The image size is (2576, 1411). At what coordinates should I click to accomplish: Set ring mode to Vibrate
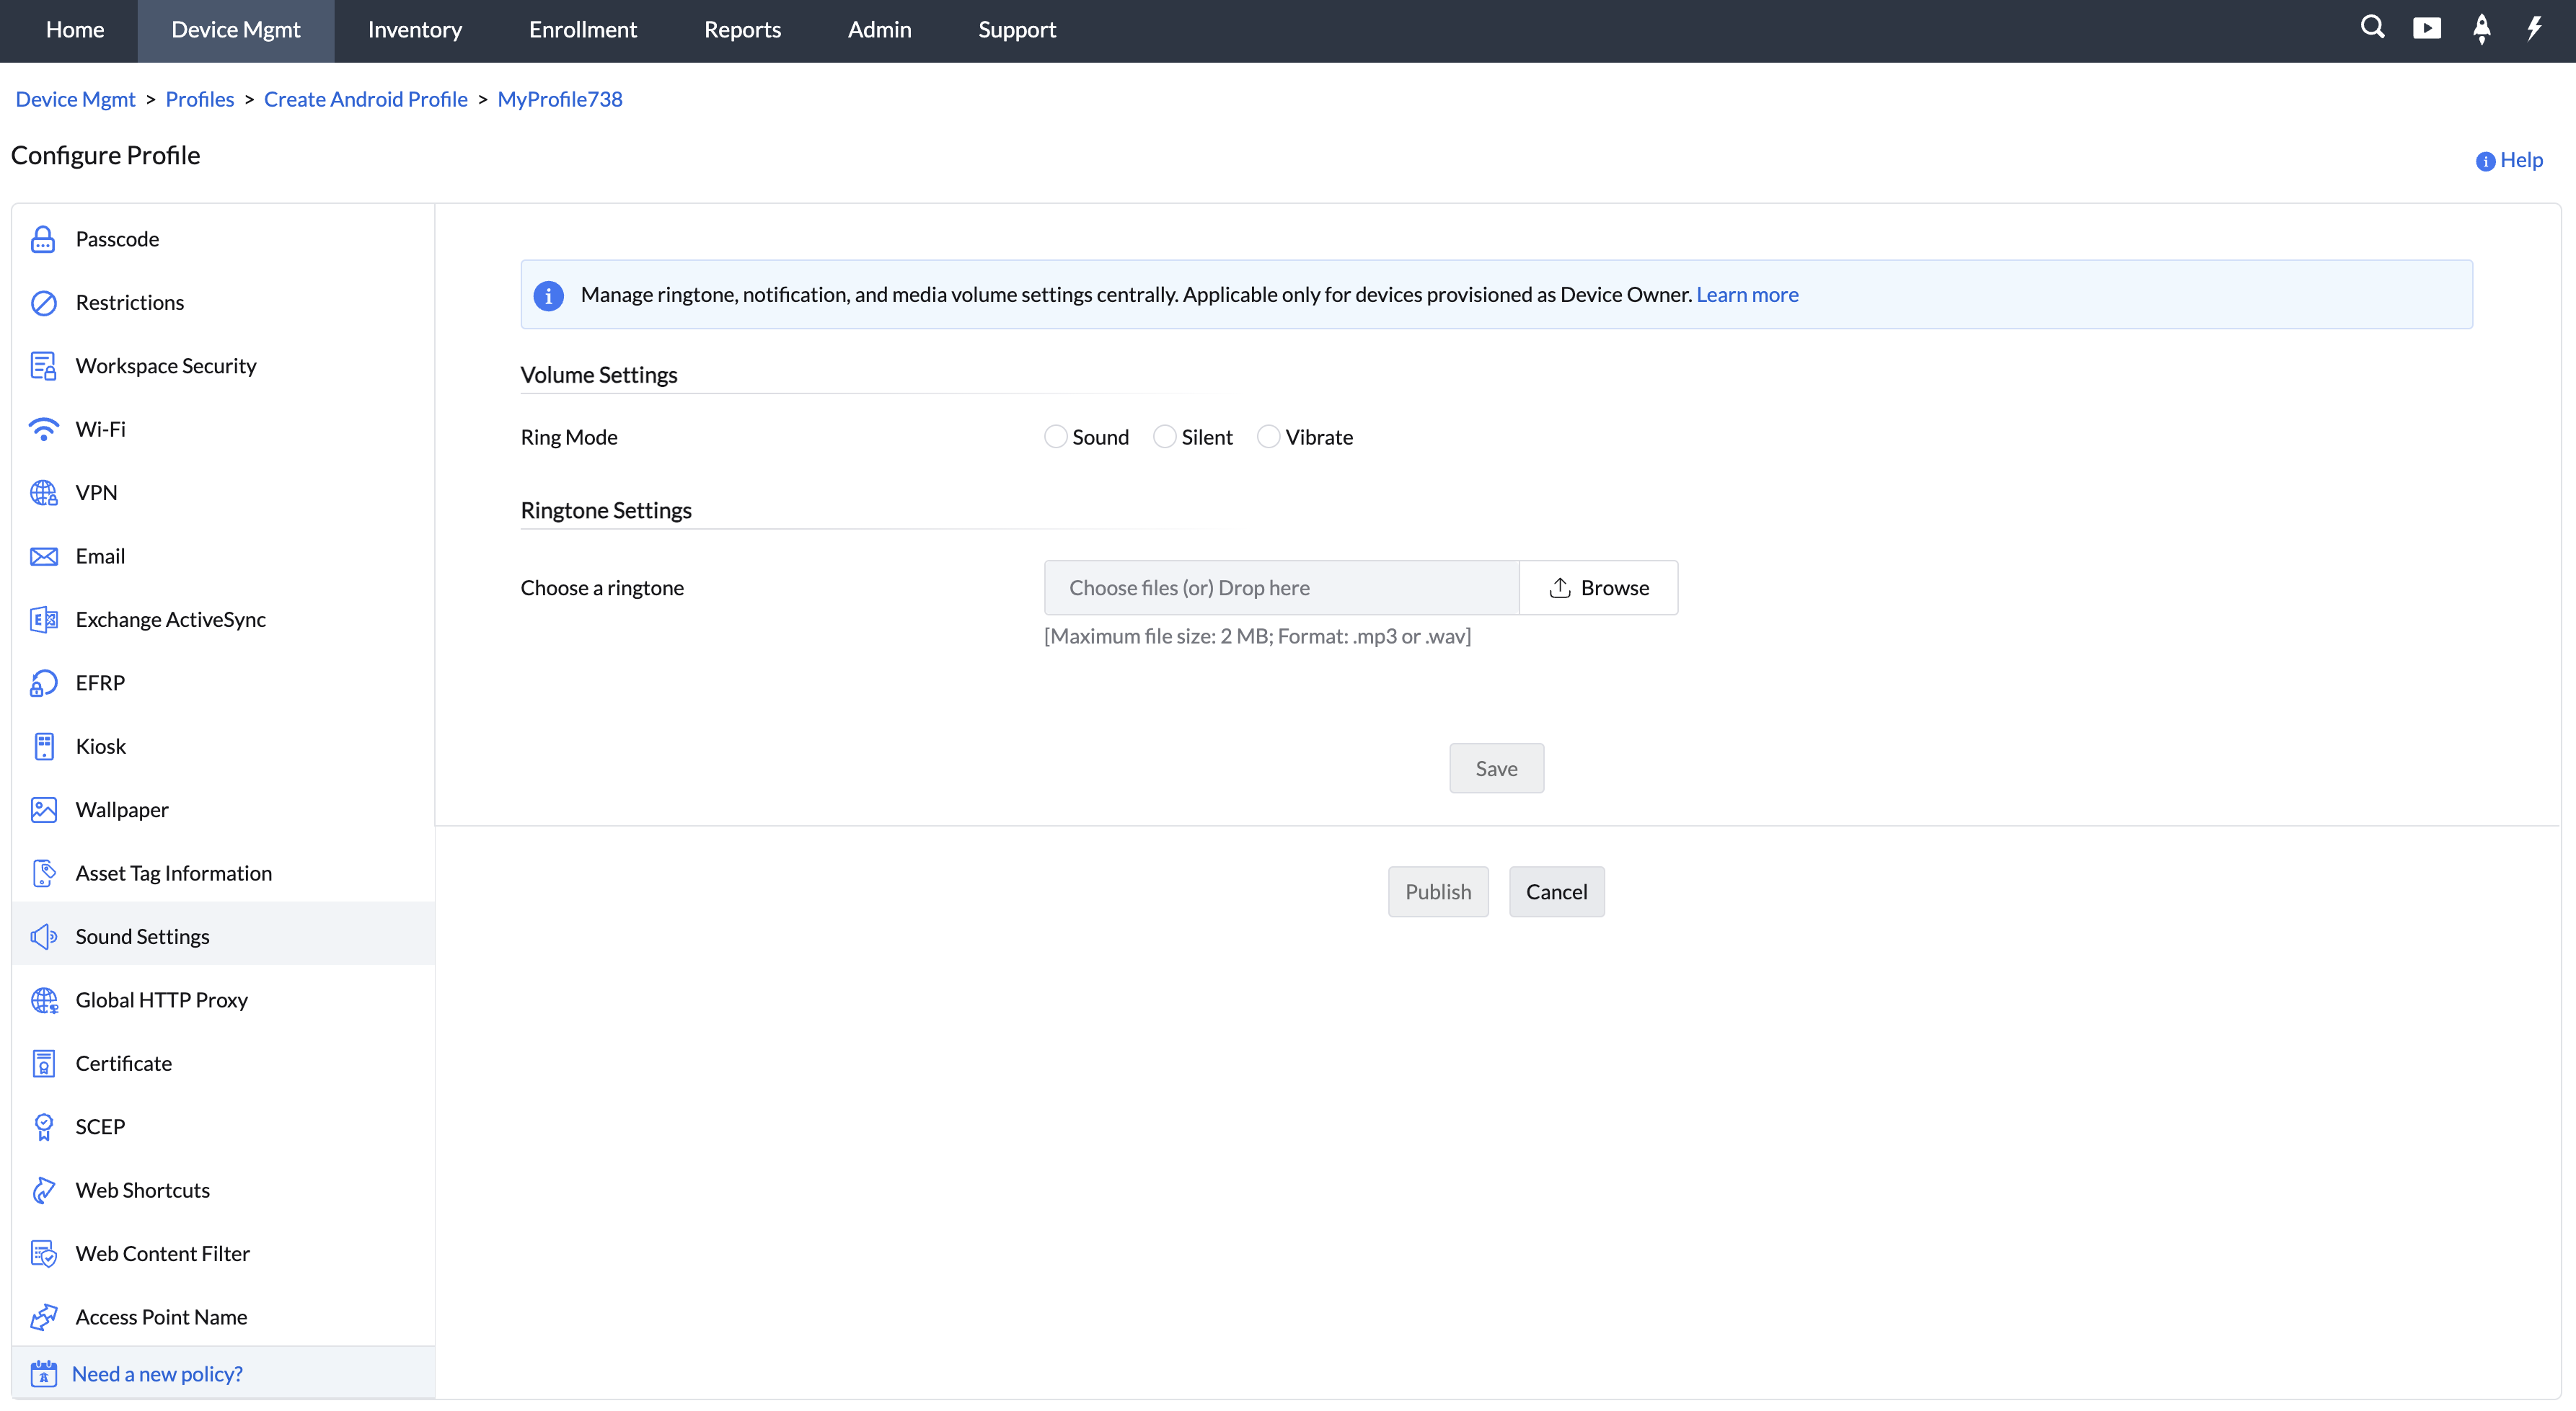(1268, 437)
